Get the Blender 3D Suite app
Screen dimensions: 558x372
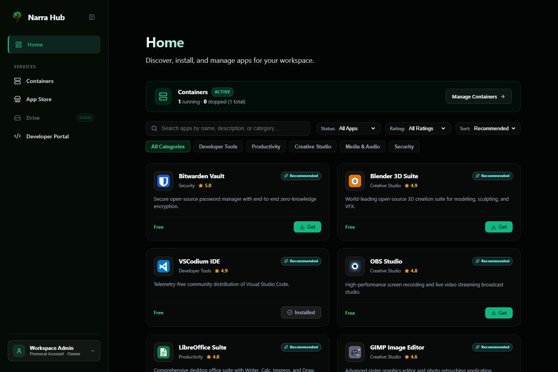499,227
